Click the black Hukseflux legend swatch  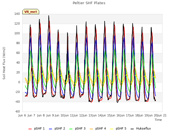(x=132, y=129)
